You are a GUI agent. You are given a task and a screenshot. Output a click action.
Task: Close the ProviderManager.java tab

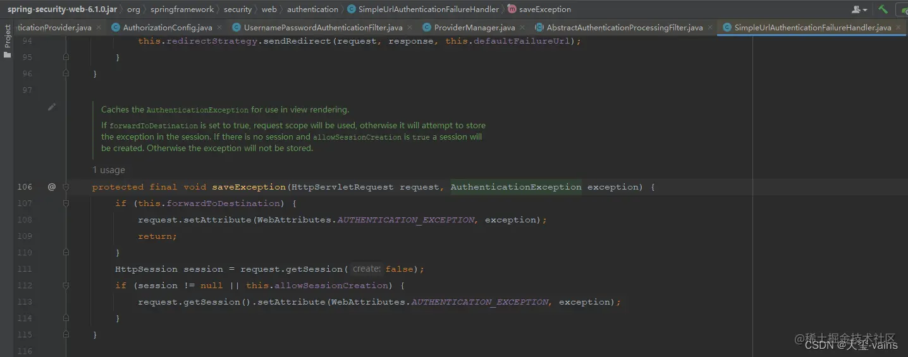point(522,28)
